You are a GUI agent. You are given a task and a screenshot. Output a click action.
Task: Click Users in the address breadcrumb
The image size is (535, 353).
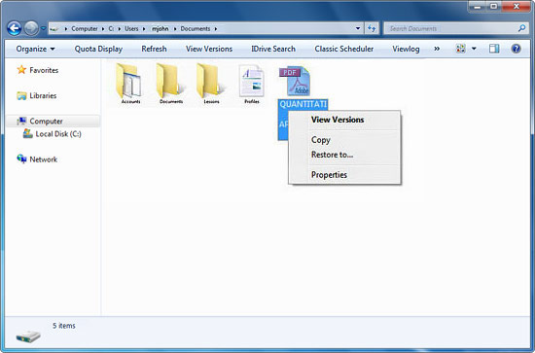(x=131, y=28)
